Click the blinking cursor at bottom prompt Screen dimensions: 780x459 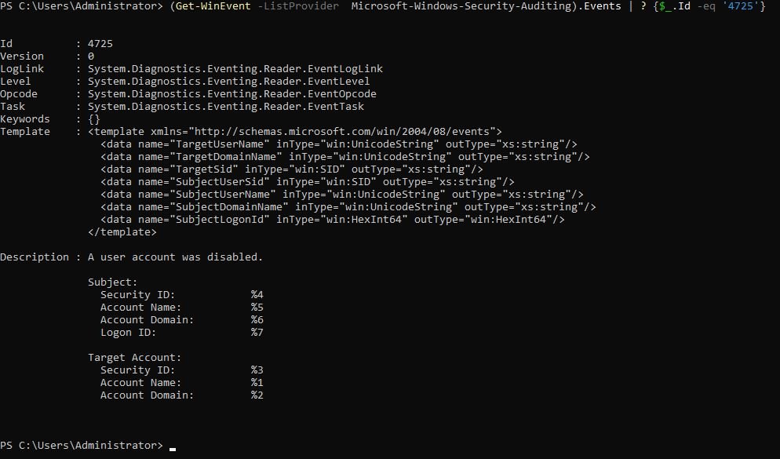(173, 449)
